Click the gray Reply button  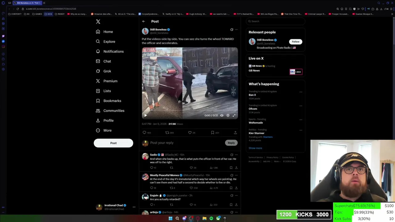coord(231,143)
